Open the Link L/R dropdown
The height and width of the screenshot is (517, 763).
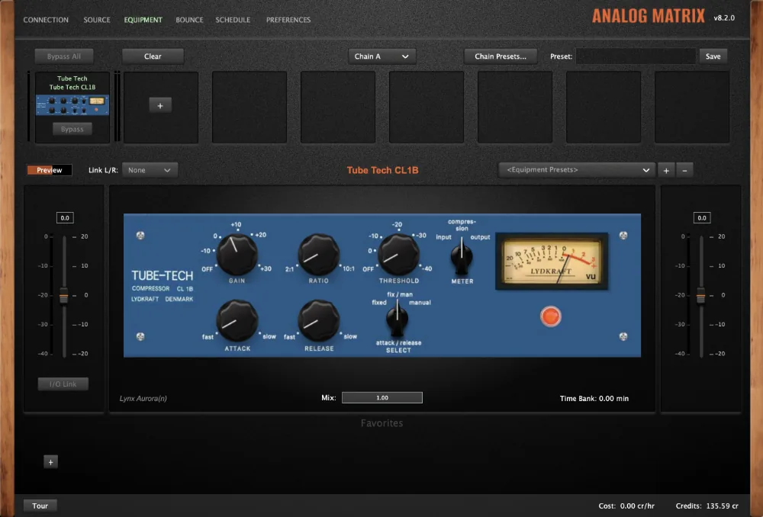point(150,170)
